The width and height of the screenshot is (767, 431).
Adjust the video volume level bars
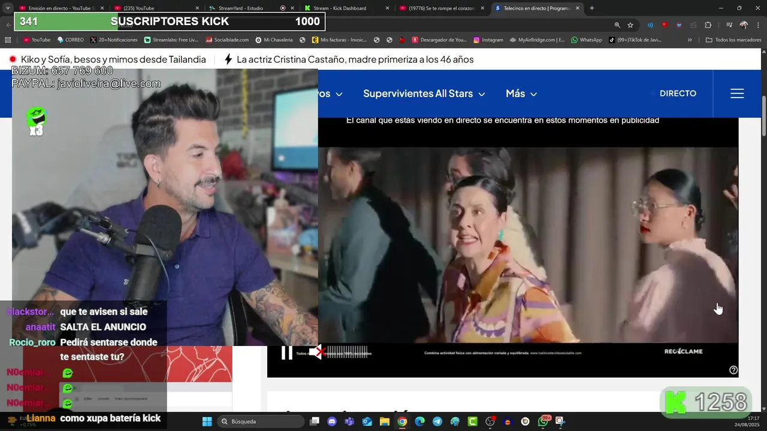tap(348, 352)
